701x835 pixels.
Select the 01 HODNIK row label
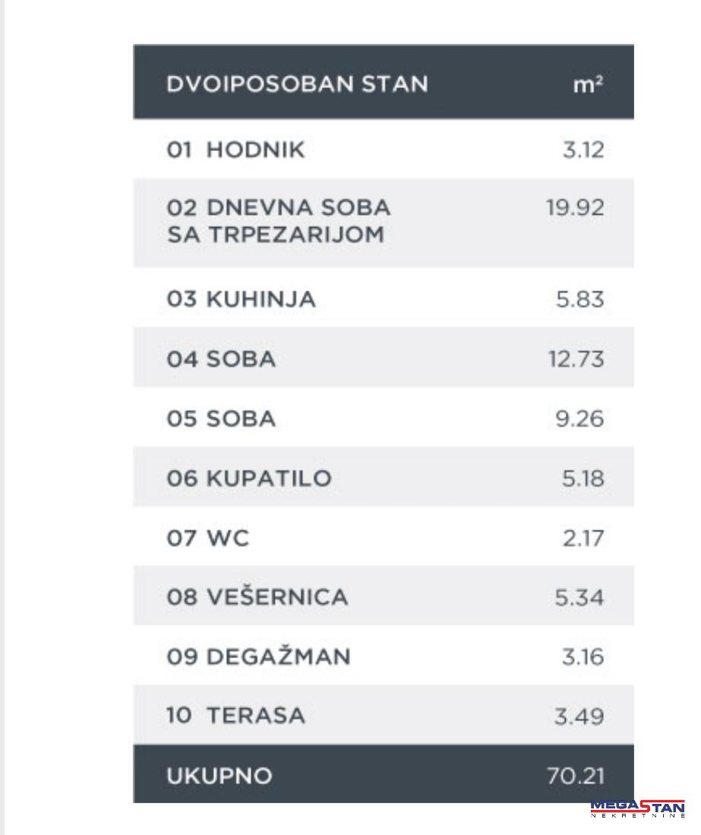[x=235, y=150]
